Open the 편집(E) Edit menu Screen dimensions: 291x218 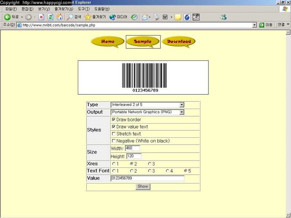click(28, 9)
